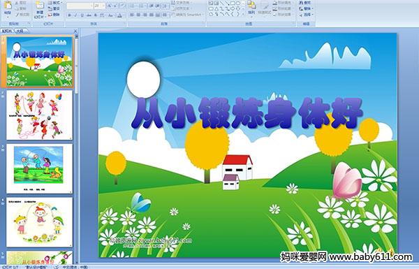Click the Delete slide icon
This screenshot has width=419, height=269.
click(54, 15)
